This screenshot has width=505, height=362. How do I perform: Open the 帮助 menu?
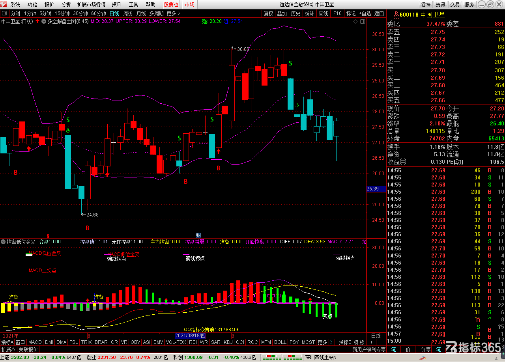point(151,4)
